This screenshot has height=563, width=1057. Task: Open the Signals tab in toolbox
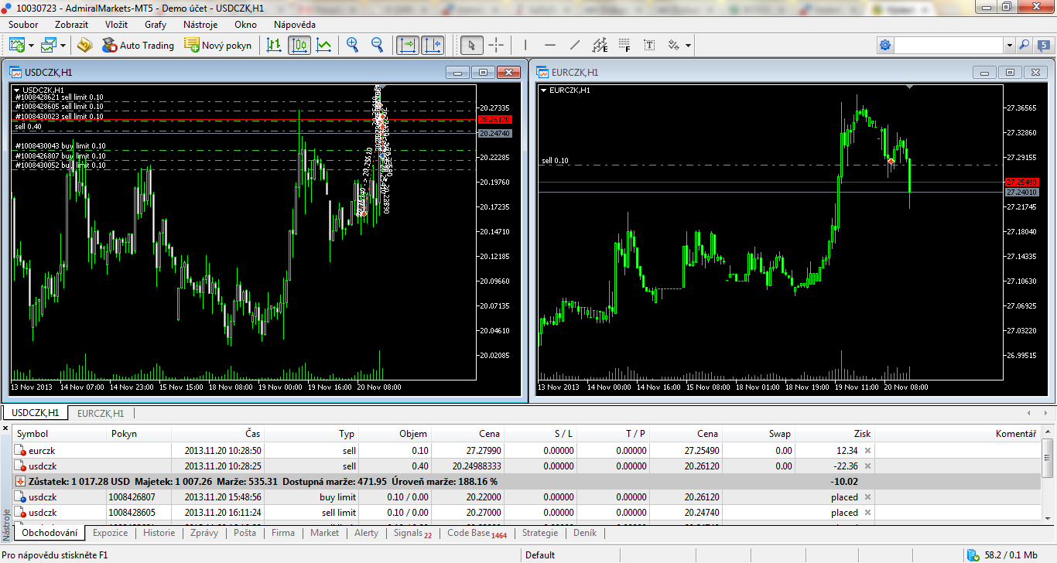click(x=412, y=533)
